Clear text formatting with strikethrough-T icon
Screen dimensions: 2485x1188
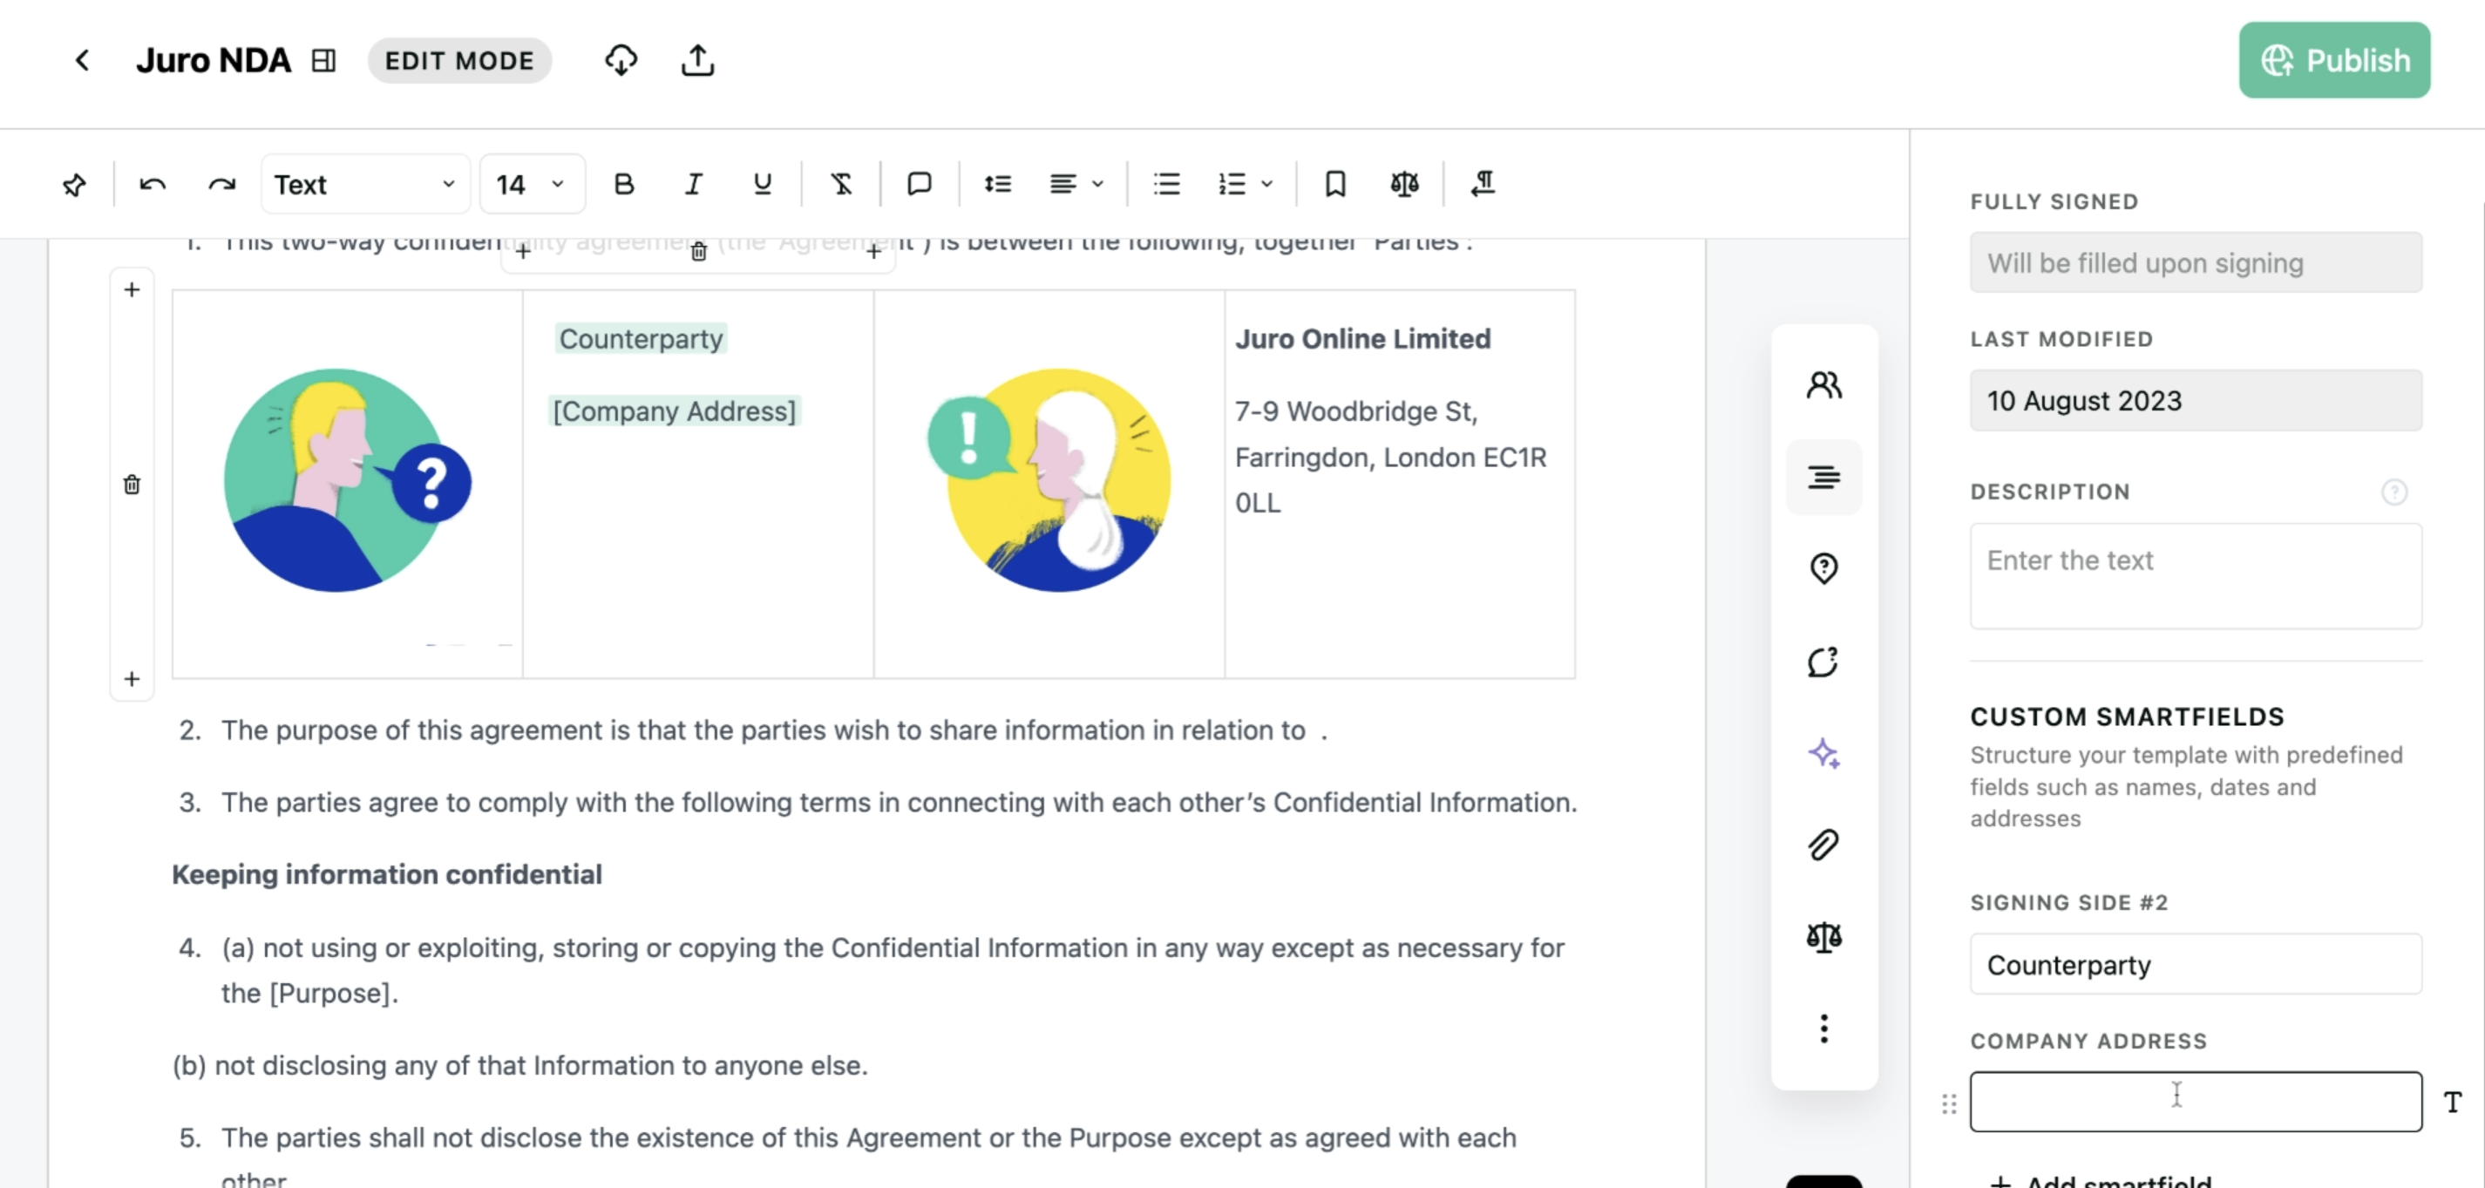(841, 183)
